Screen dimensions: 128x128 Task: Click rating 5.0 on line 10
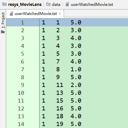(x=76, y=93)
